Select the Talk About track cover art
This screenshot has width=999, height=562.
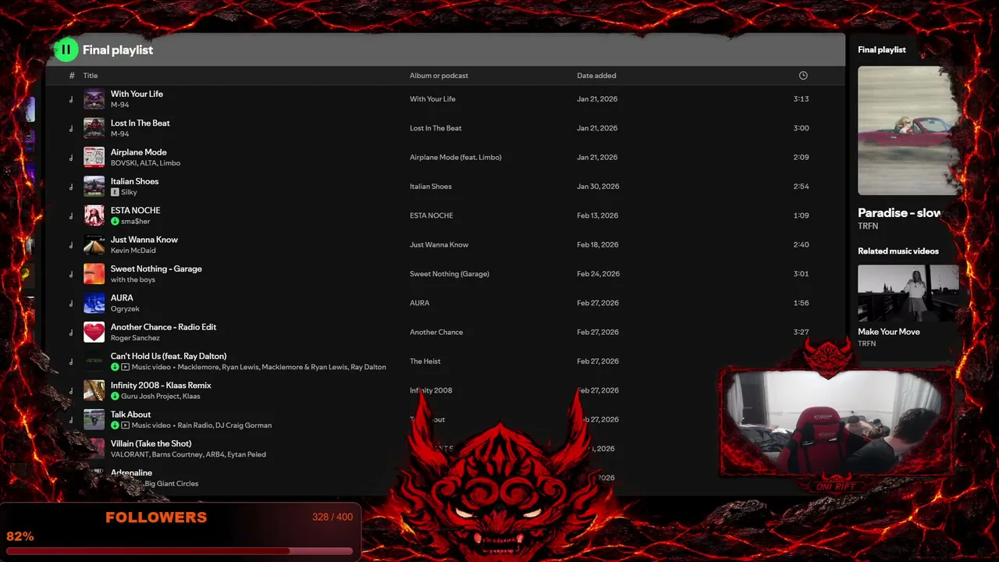click(94, 419)
